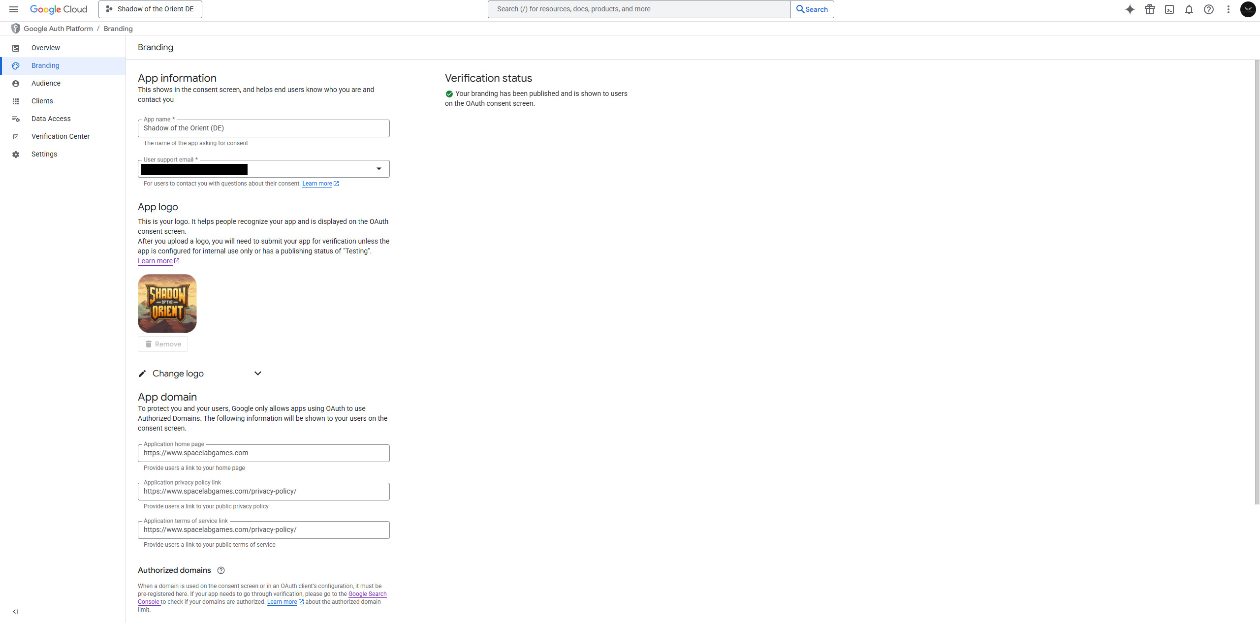Screen dimensions: 1260x623
Task: Expand the Change logo section
Action: [x=257, y=374]
